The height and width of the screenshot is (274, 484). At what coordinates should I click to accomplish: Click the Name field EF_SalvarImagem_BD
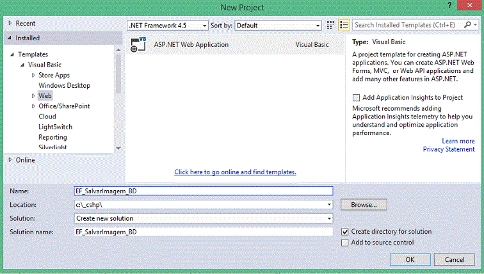click(204, 191)
